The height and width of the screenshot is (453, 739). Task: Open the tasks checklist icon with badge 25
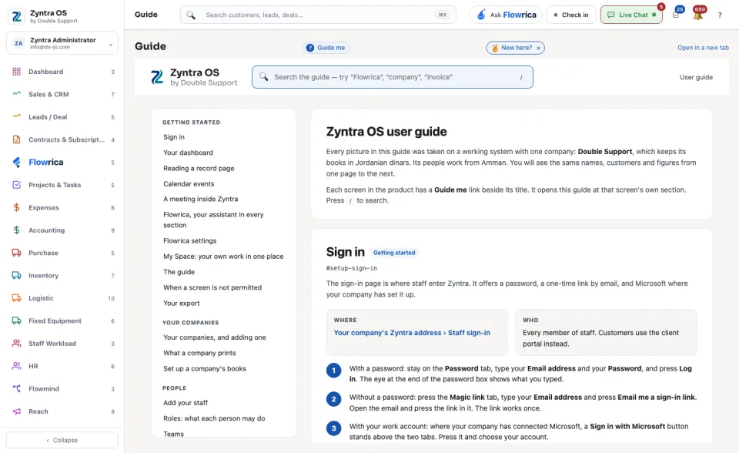676,15
